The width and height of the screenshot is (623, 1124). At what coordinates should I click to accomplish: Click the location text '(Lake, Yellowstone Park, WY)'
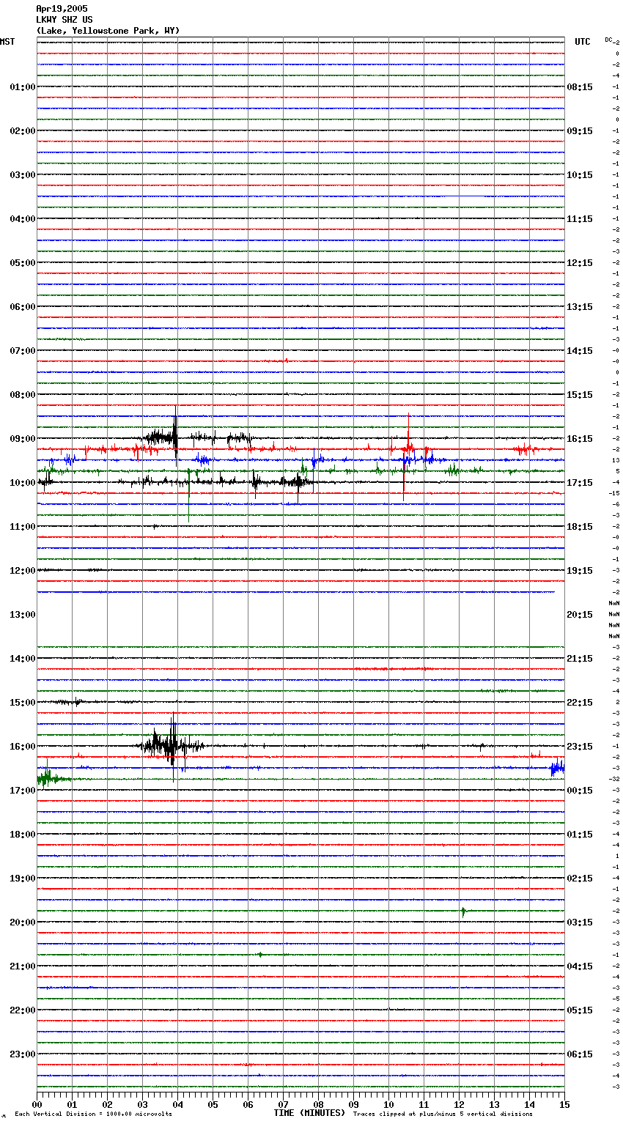[x=108, y=31]
